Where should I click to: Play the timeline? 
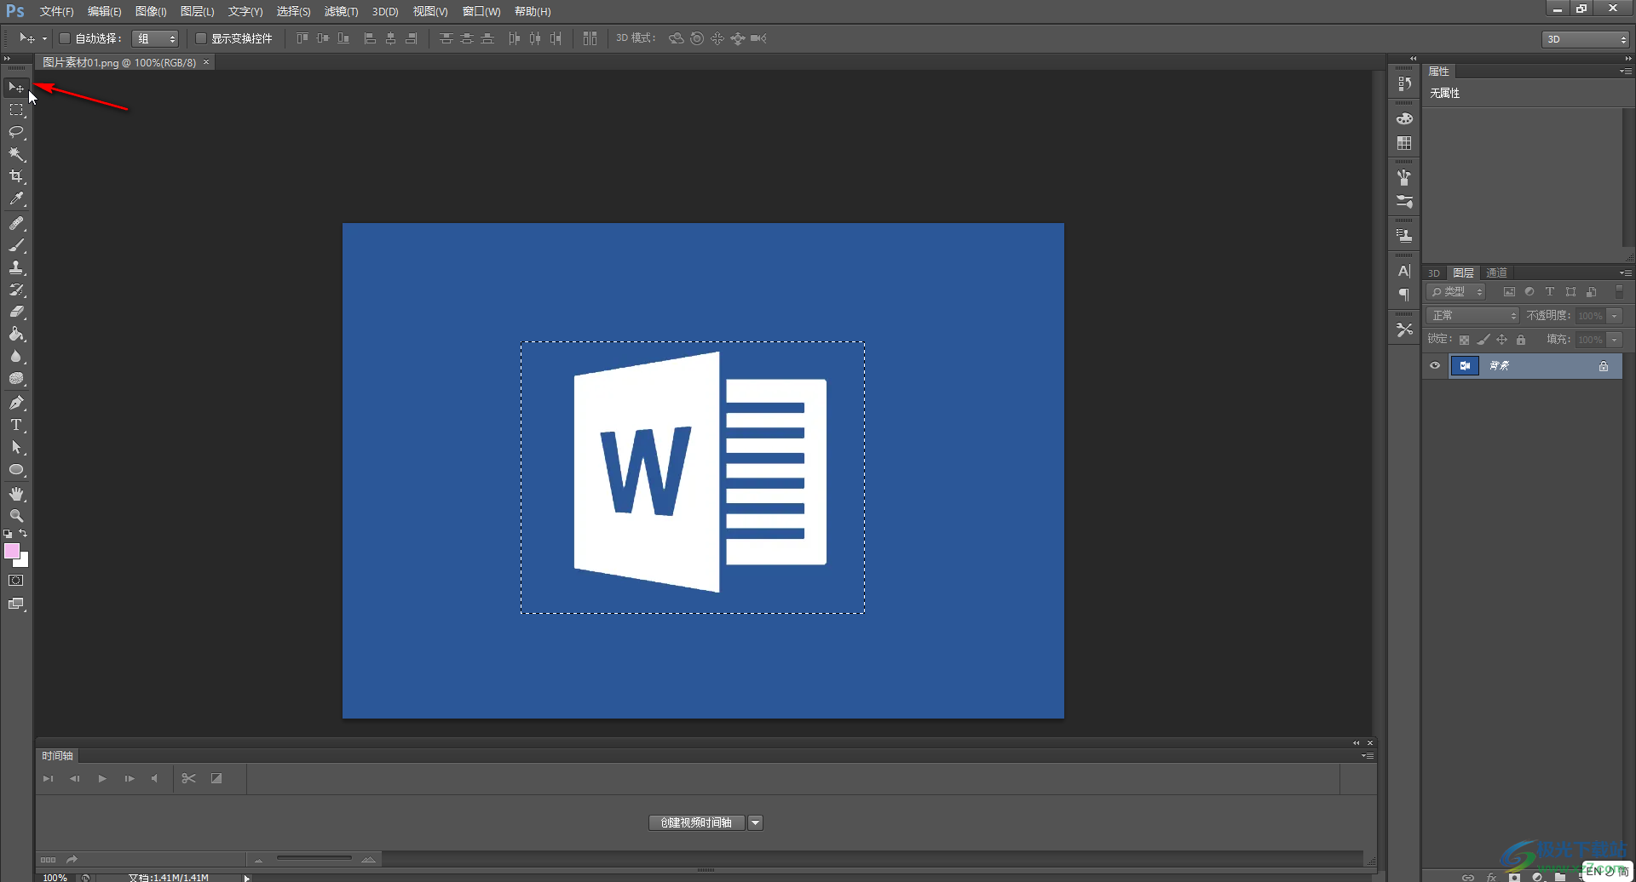(102, 778)
